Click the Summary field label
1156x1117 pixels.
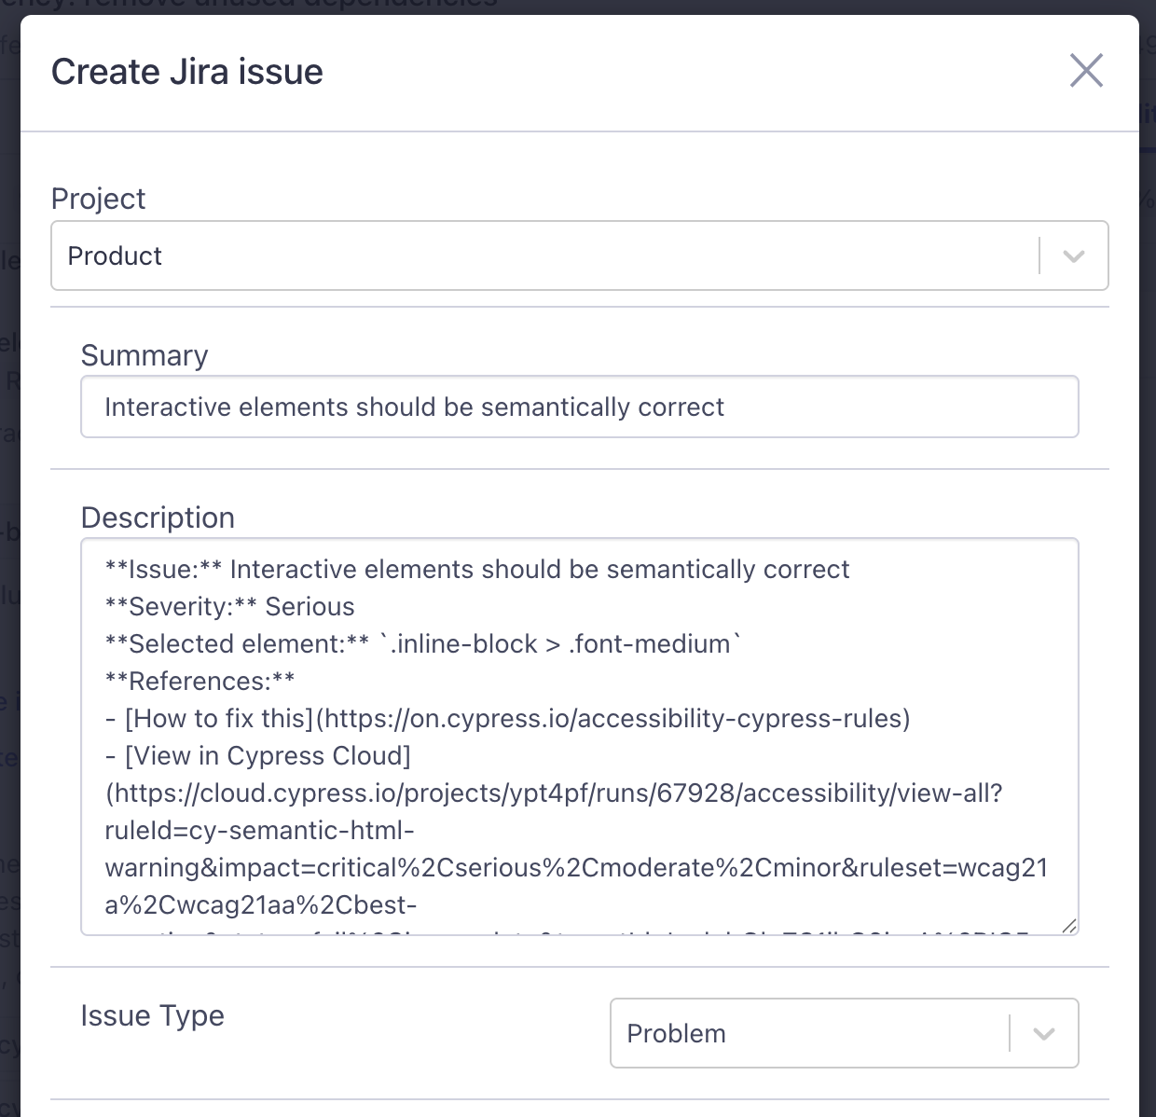pyautogui.click(x=144, y=355)
